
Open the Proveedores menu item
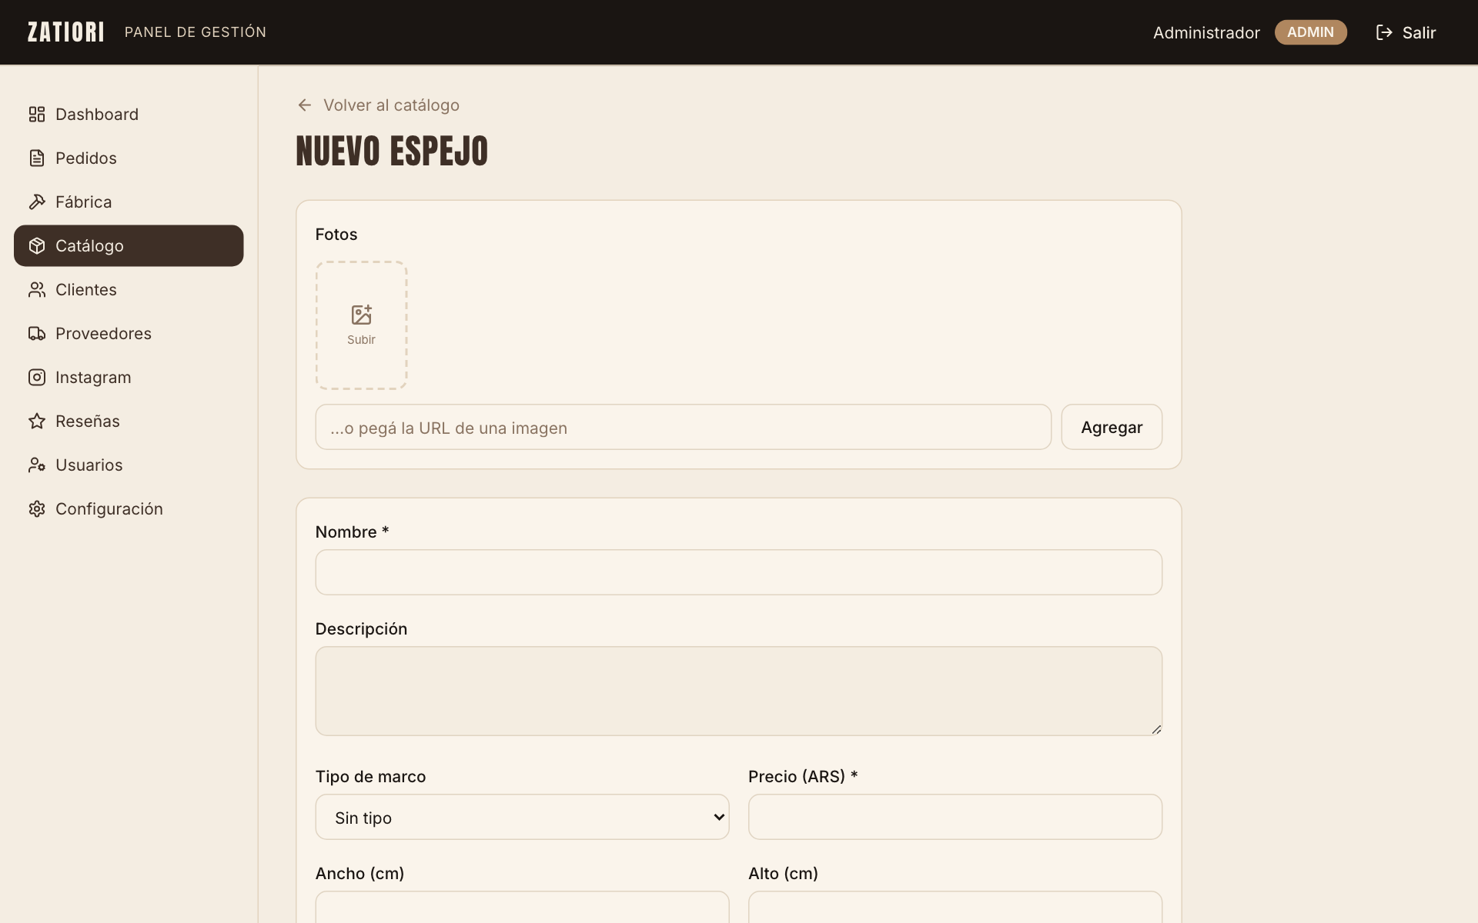tap(129, 334)
